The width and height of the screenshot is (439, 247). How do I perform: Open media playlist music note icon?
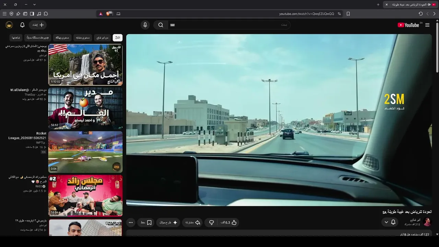39,14
